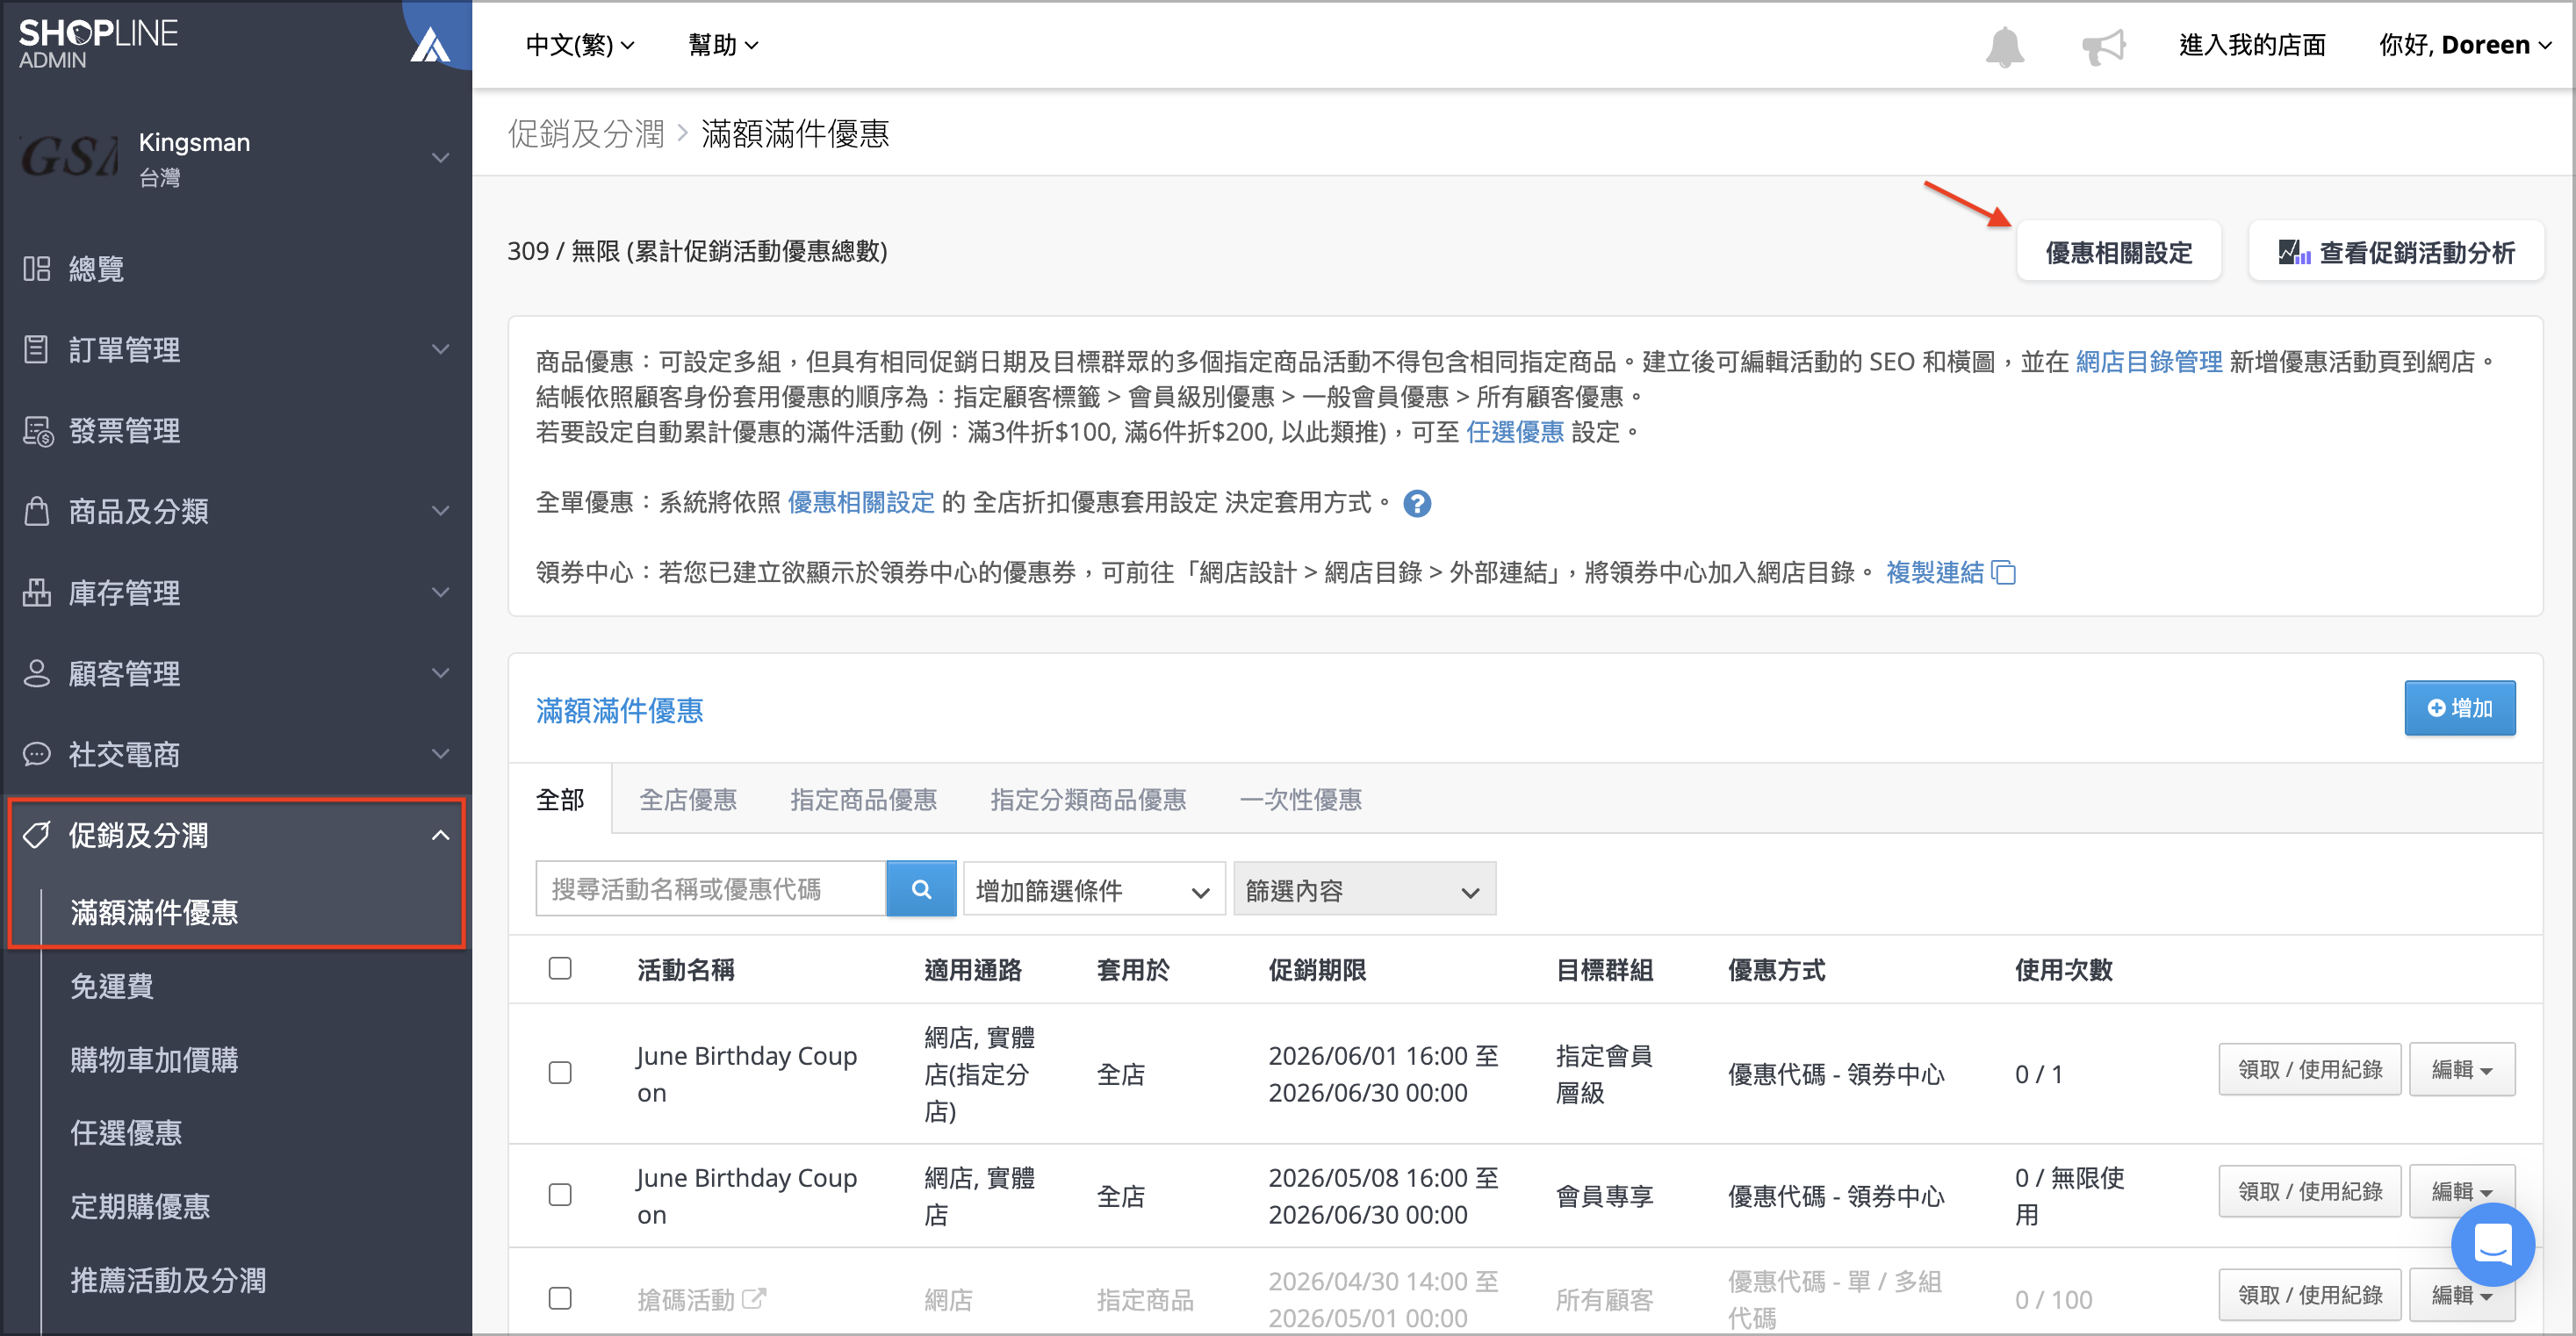Image resolution: width=2576 pixels, height=1336 pixels.
Task: Open 免運費 in the sidebar
Action: point(112,986)
